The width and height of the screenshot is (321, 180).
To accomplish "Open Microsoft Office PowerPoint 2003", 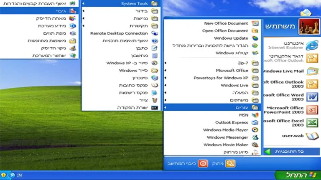I will click(291, 110).
